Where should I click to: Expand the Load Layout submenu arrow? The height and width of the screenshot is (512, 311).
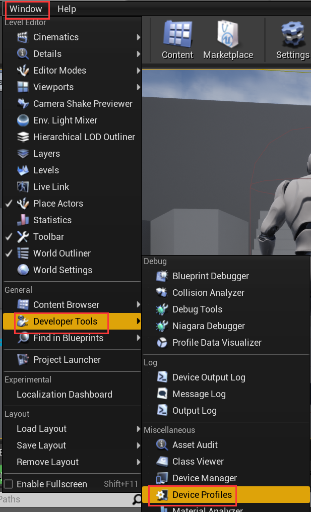coord(139,429)
